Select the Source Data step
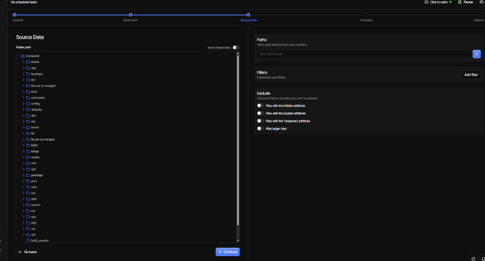Viewport: 485px width, 261px height. (249, 15)
